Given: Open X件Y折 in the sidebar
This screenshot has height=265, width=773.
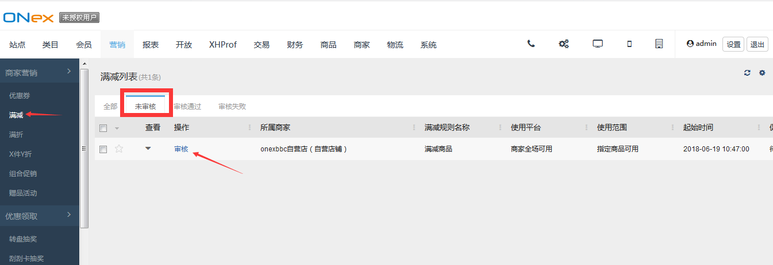Looking at the screenshot, I should point(20,154).
